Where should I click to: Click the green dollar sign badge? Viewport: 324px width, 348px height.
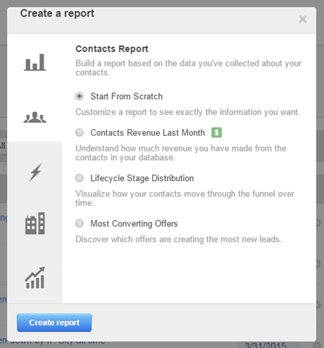tap(217, 132)
